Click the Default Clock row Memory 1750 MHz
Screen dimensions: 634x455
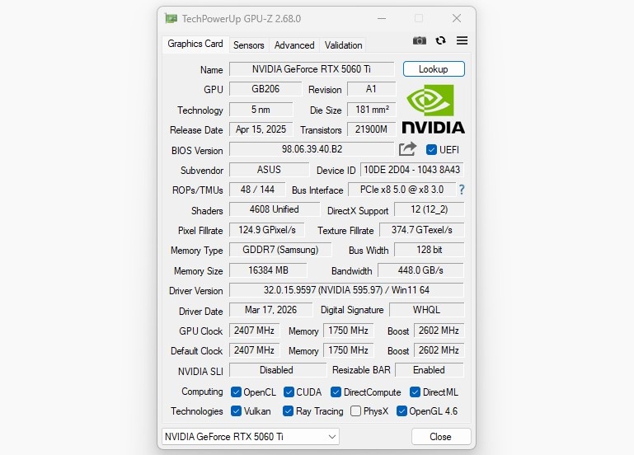(348, 350)
